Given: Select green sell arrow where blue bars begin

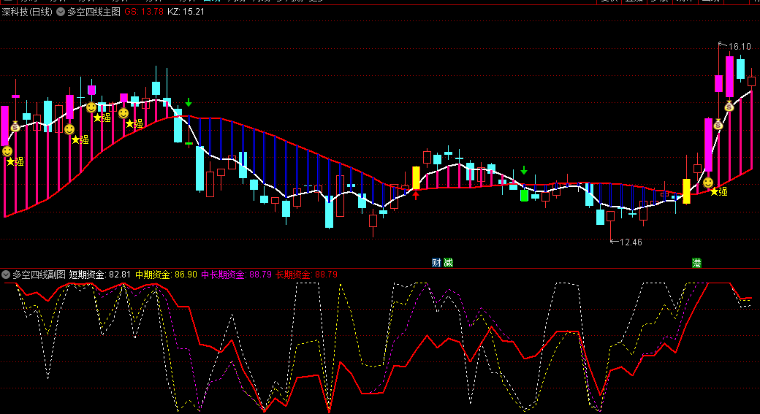Looking at the screenshot, I should coord(189,102).
